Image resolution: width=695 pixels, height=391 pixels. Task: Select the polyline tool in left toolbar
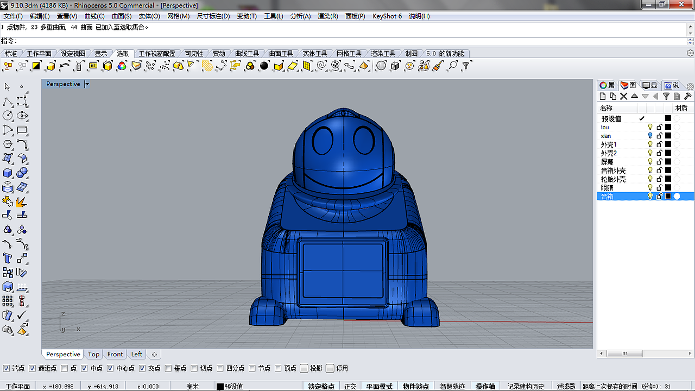[8, 102]
